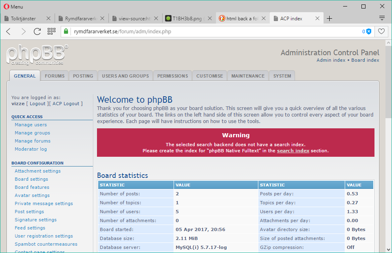Click the '05 Apr 2017, 20:56' value
The image size is (392, 253).
point(200,229)
